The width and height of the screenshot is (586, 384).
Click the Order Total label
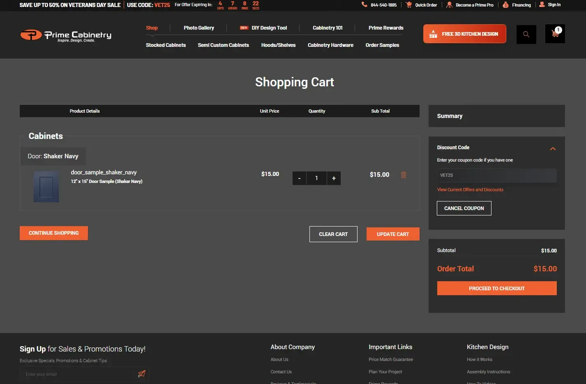pyautogui.click(x=455, y=269)
